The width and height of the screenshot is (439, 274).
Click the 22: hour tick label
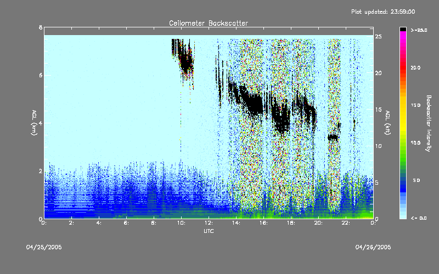coord(346,223)
